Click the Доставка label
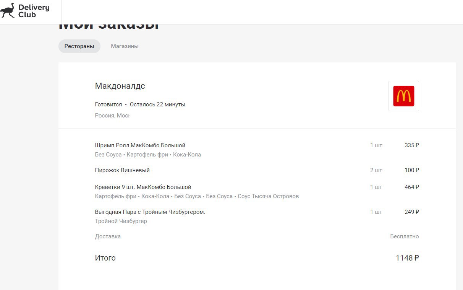The width and height of the screenshot is (463, 290). click(x=108, y=236)
